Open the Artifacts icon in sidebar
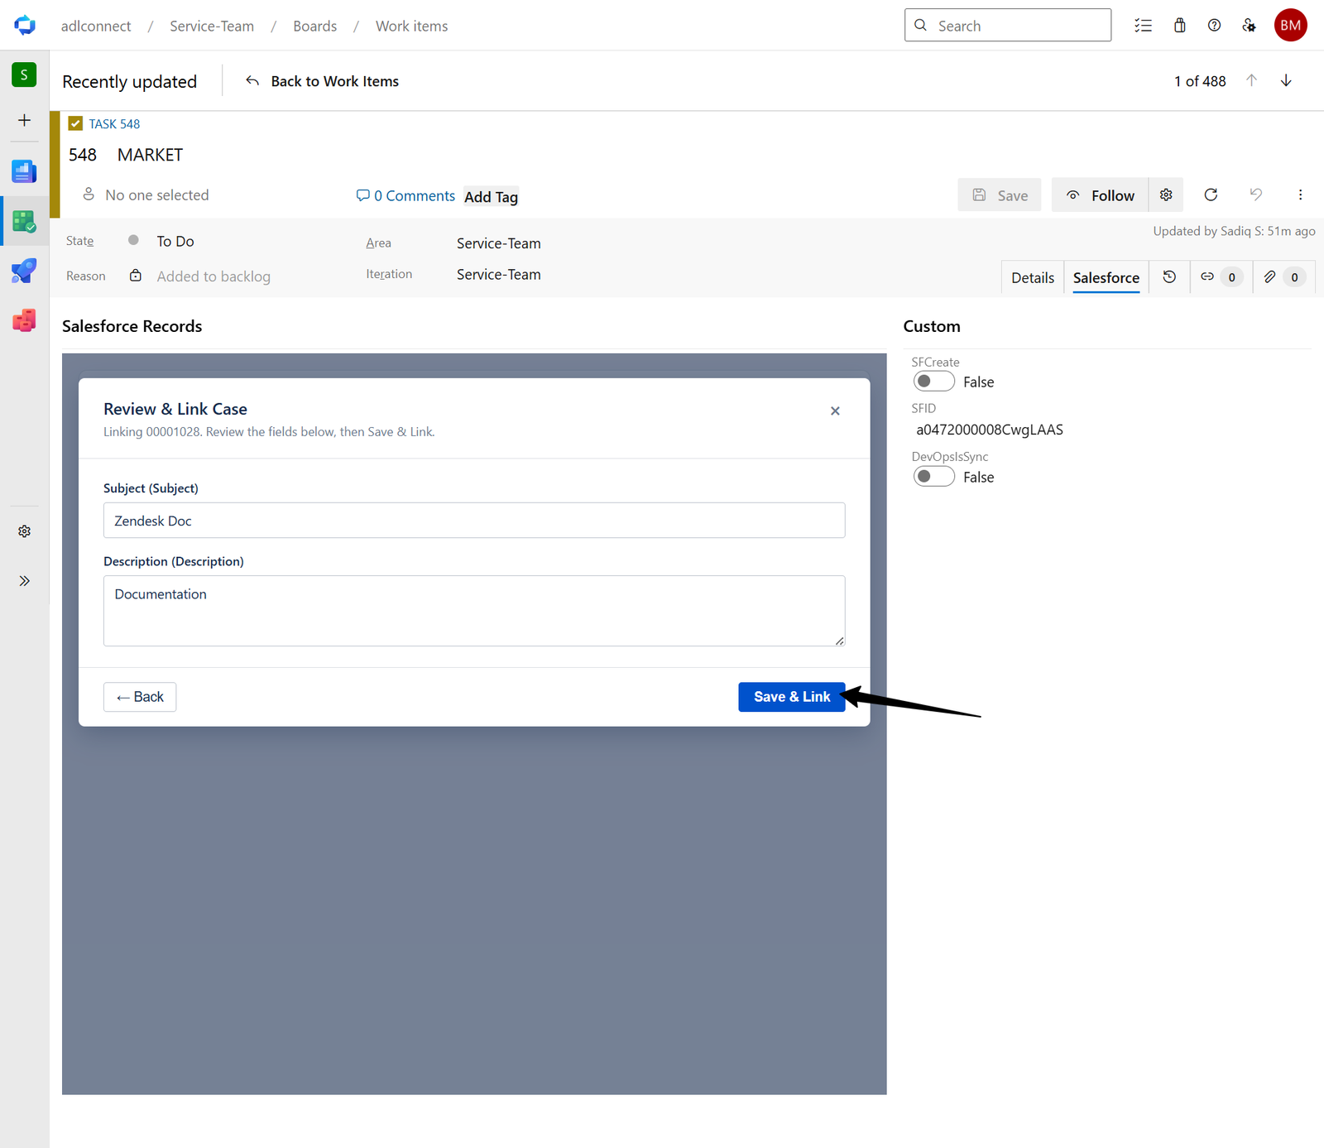The image size is (1324, 1148). [x=24, y=320]
